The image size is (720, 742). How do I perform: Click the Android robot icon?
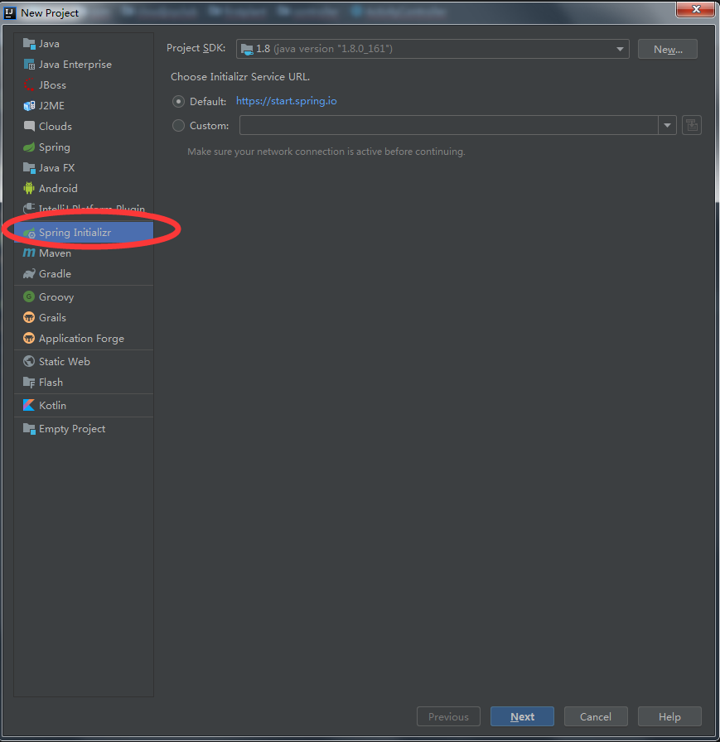click(29, 188)
